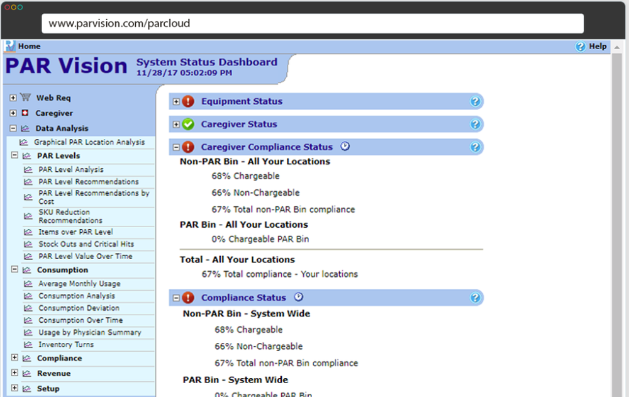The image size is (629, 397).
Task: Collapse the Caregiver Compliance Status panel
Action: tap(176, 147)
